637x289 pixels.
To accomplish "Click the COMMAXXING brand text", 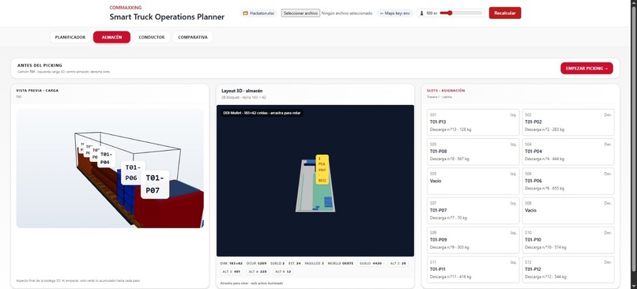I will tap(126, 8).
